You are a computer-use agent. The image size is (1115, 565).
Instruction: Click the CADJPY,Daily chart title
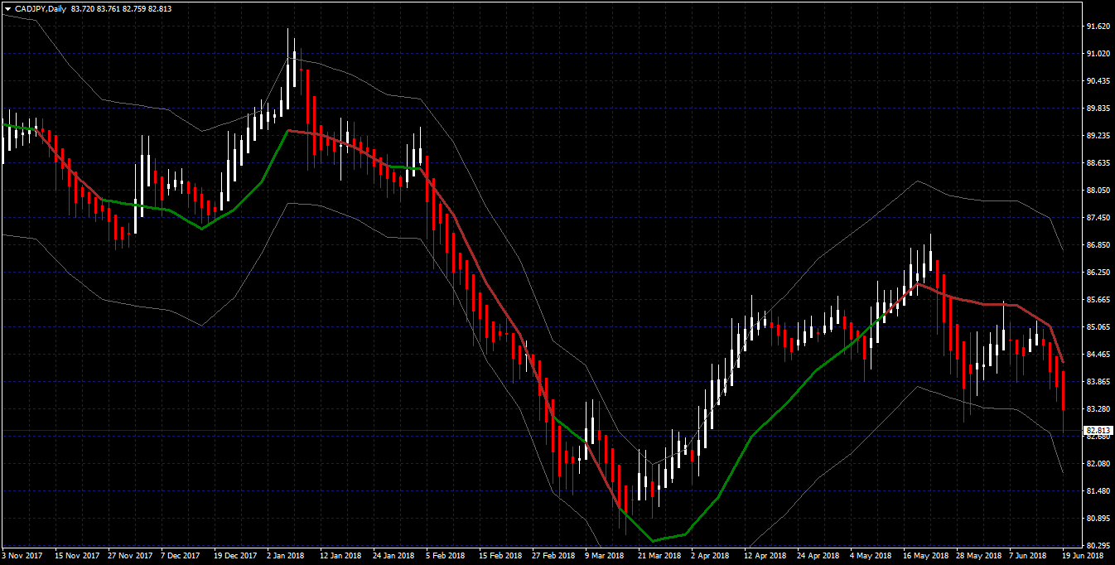(41, 8)
